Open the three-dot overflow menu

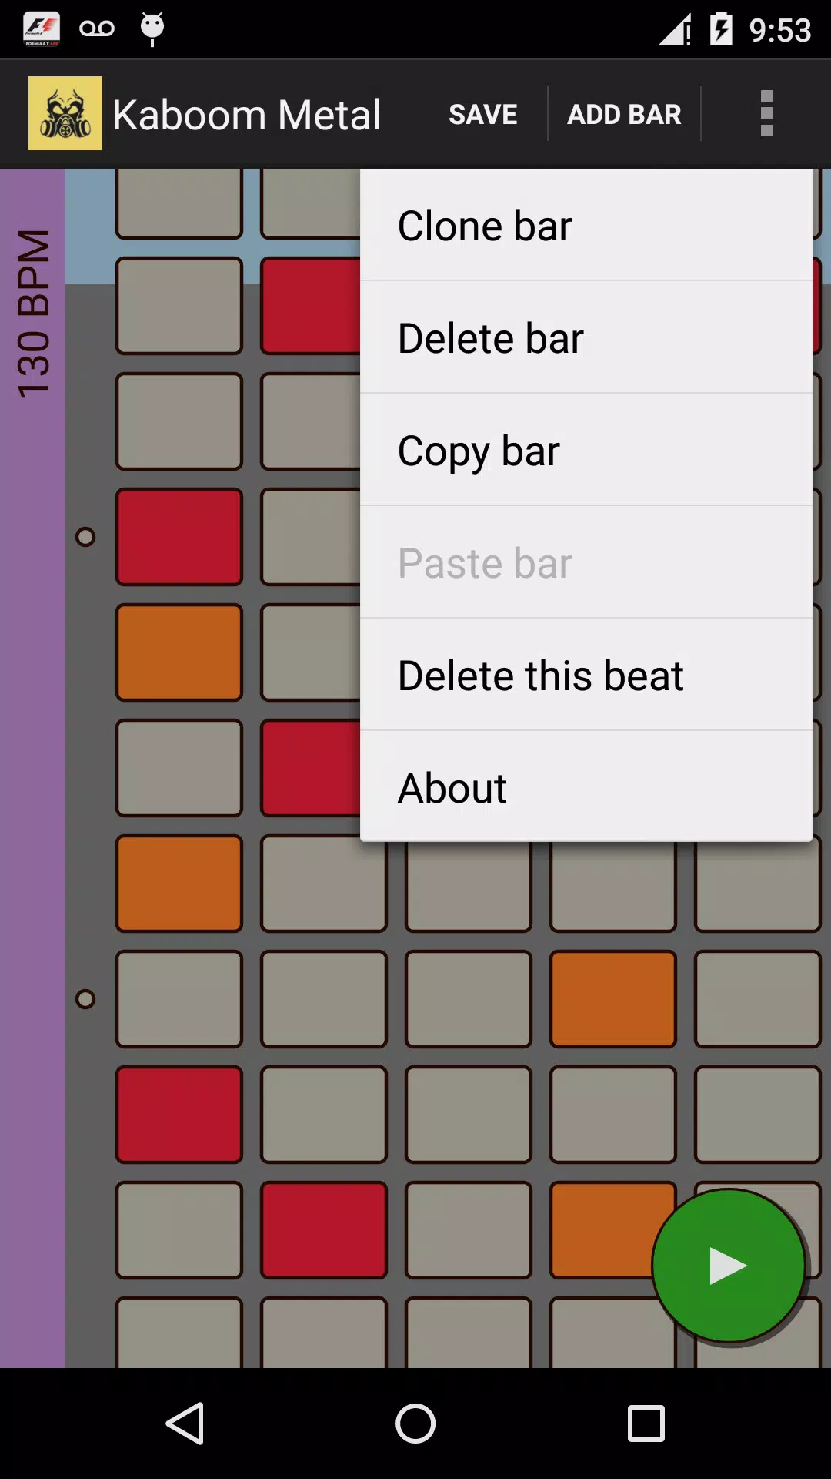point(766,113)
